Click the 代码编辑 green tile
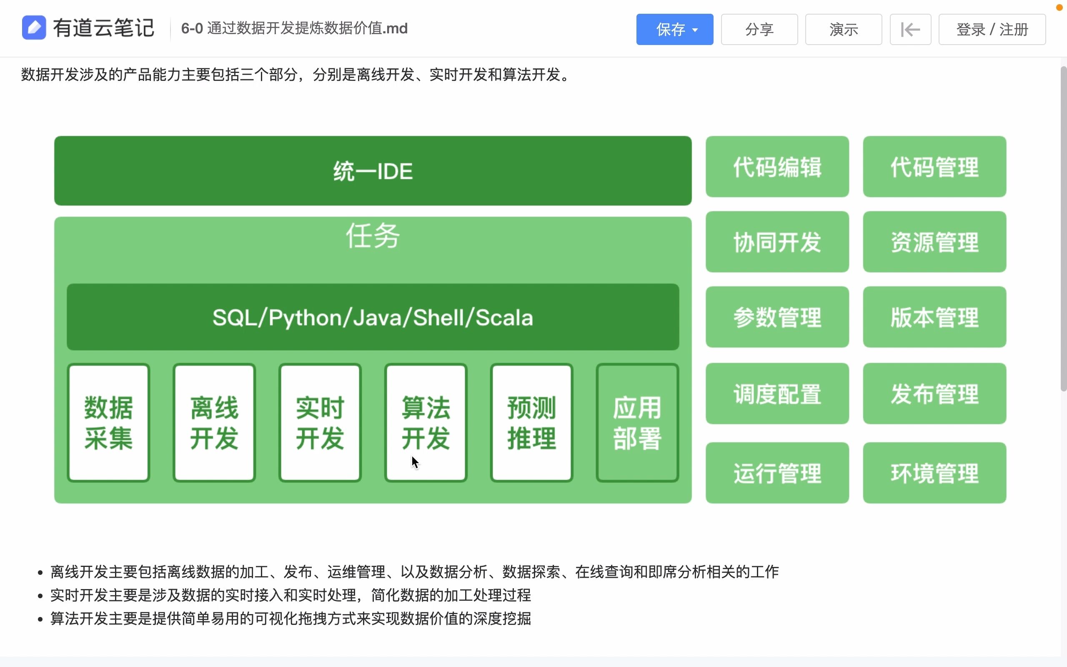Image resolution: width=1067 pixels, height=667 pixels. click(777, 167)
